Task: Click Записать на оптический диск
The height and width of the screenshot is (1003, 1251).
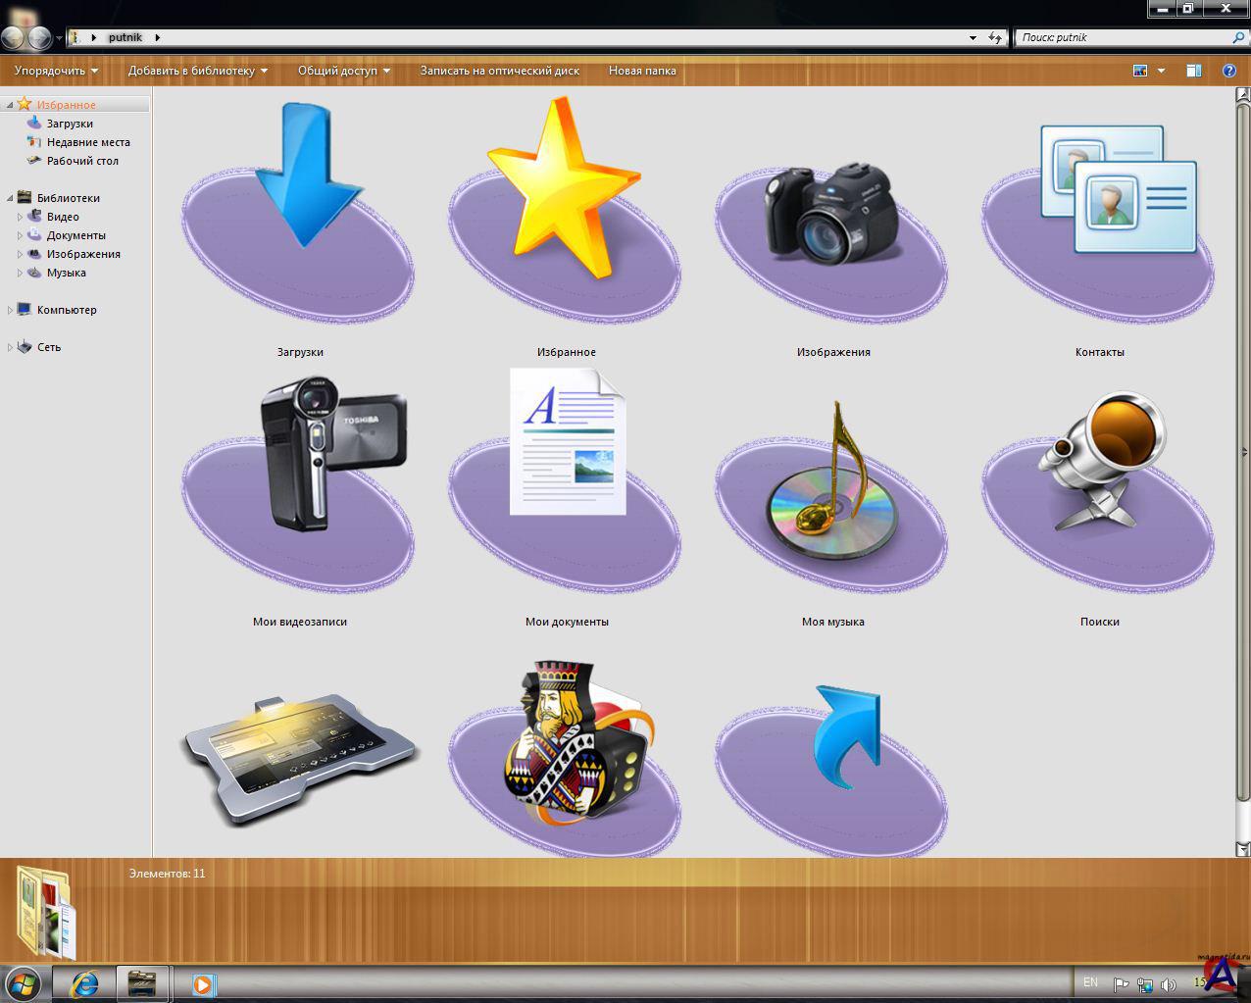Action: [499, 71]
